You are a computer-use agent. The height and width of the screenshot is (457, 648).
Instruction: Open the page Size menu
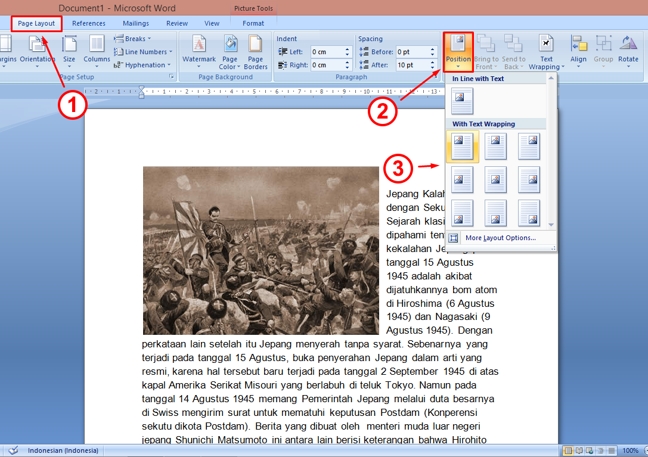click(x=69, y=51)
